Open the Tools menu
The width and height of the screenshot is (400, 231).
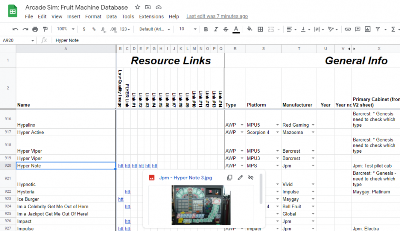(x=128, y=16)
